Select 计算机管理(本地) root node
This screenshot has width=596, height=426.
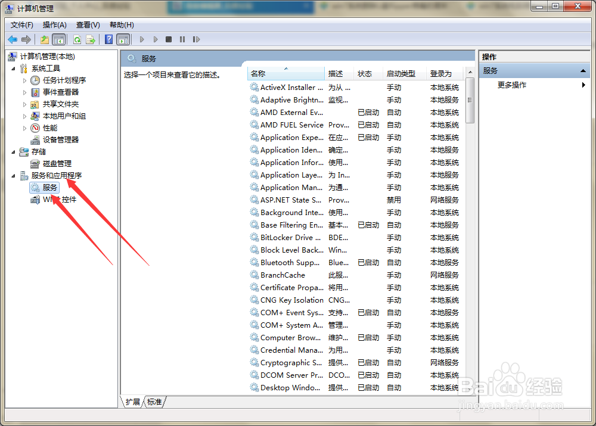[x=48, y=57]
